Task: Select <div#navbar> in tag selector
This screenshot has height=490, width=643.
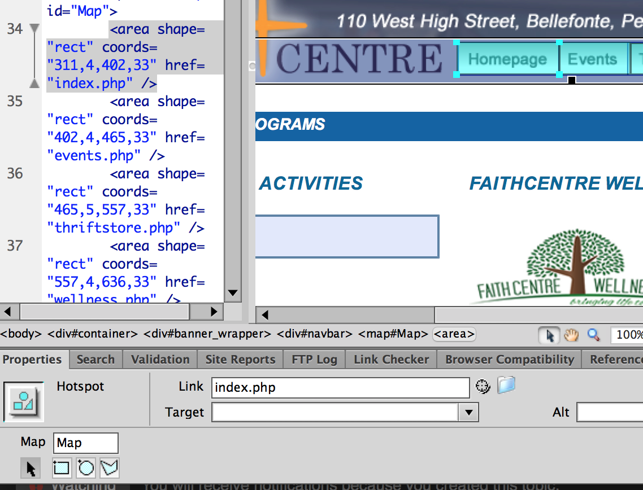Action: pyautogui.click(x=315, y=334)
